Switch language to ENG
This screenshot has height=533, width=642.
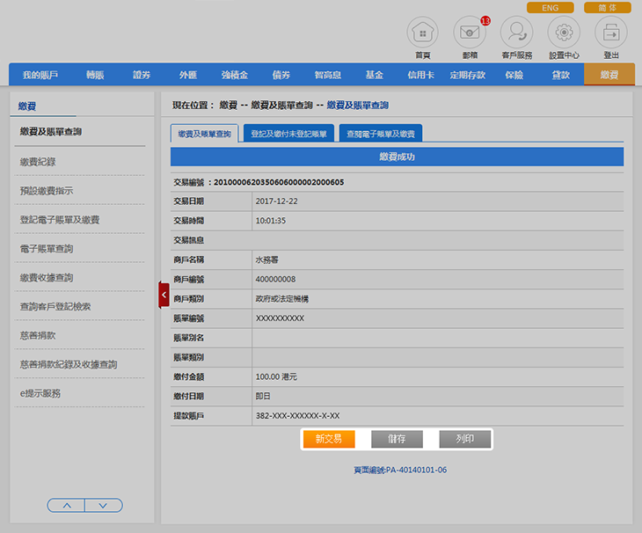(x=550, y=8)
